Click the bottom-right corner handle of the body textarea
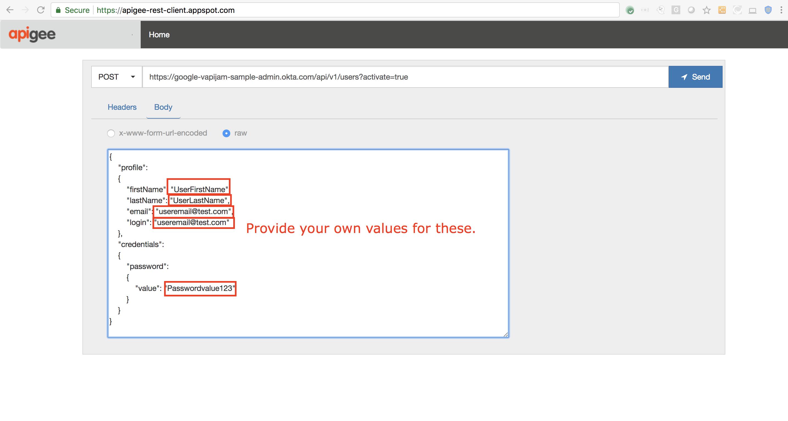The image size is (788, 421). (x=506, y=335)
